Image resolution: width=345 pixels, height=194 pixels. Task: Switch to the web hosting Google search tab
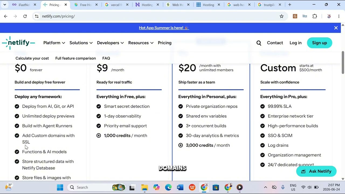(239, 5)
